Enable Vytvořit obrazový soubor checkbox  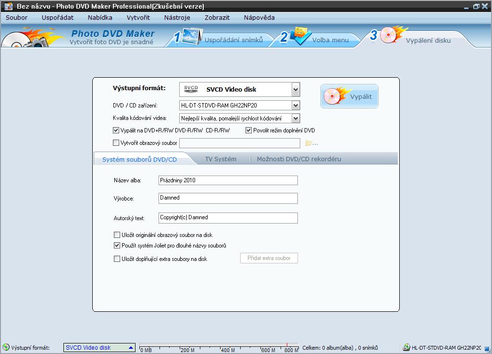pos(116,143)
